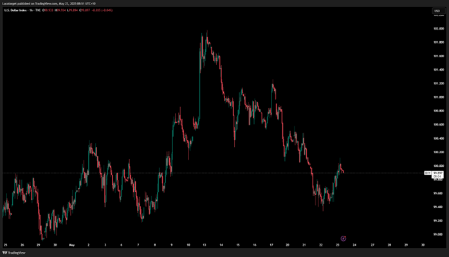The width and height of the screenshot is (449, 257).
Task: Click the 27 date label on the time axis
Action: tap(372, 245)
